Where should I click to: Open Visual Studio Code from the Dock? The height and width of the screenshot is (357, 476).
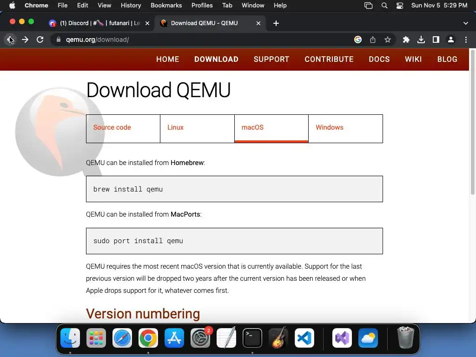tap(304, 338)
